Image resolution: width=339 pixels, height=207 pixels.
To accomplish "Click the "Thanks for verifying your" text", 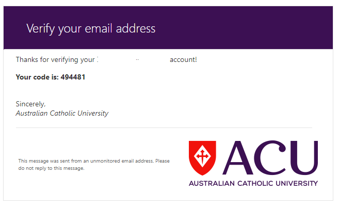I will pos(55,59).
